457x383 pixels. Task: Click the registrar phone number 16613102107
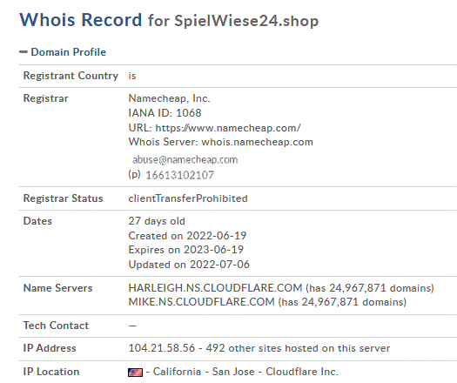pos(180,175)
